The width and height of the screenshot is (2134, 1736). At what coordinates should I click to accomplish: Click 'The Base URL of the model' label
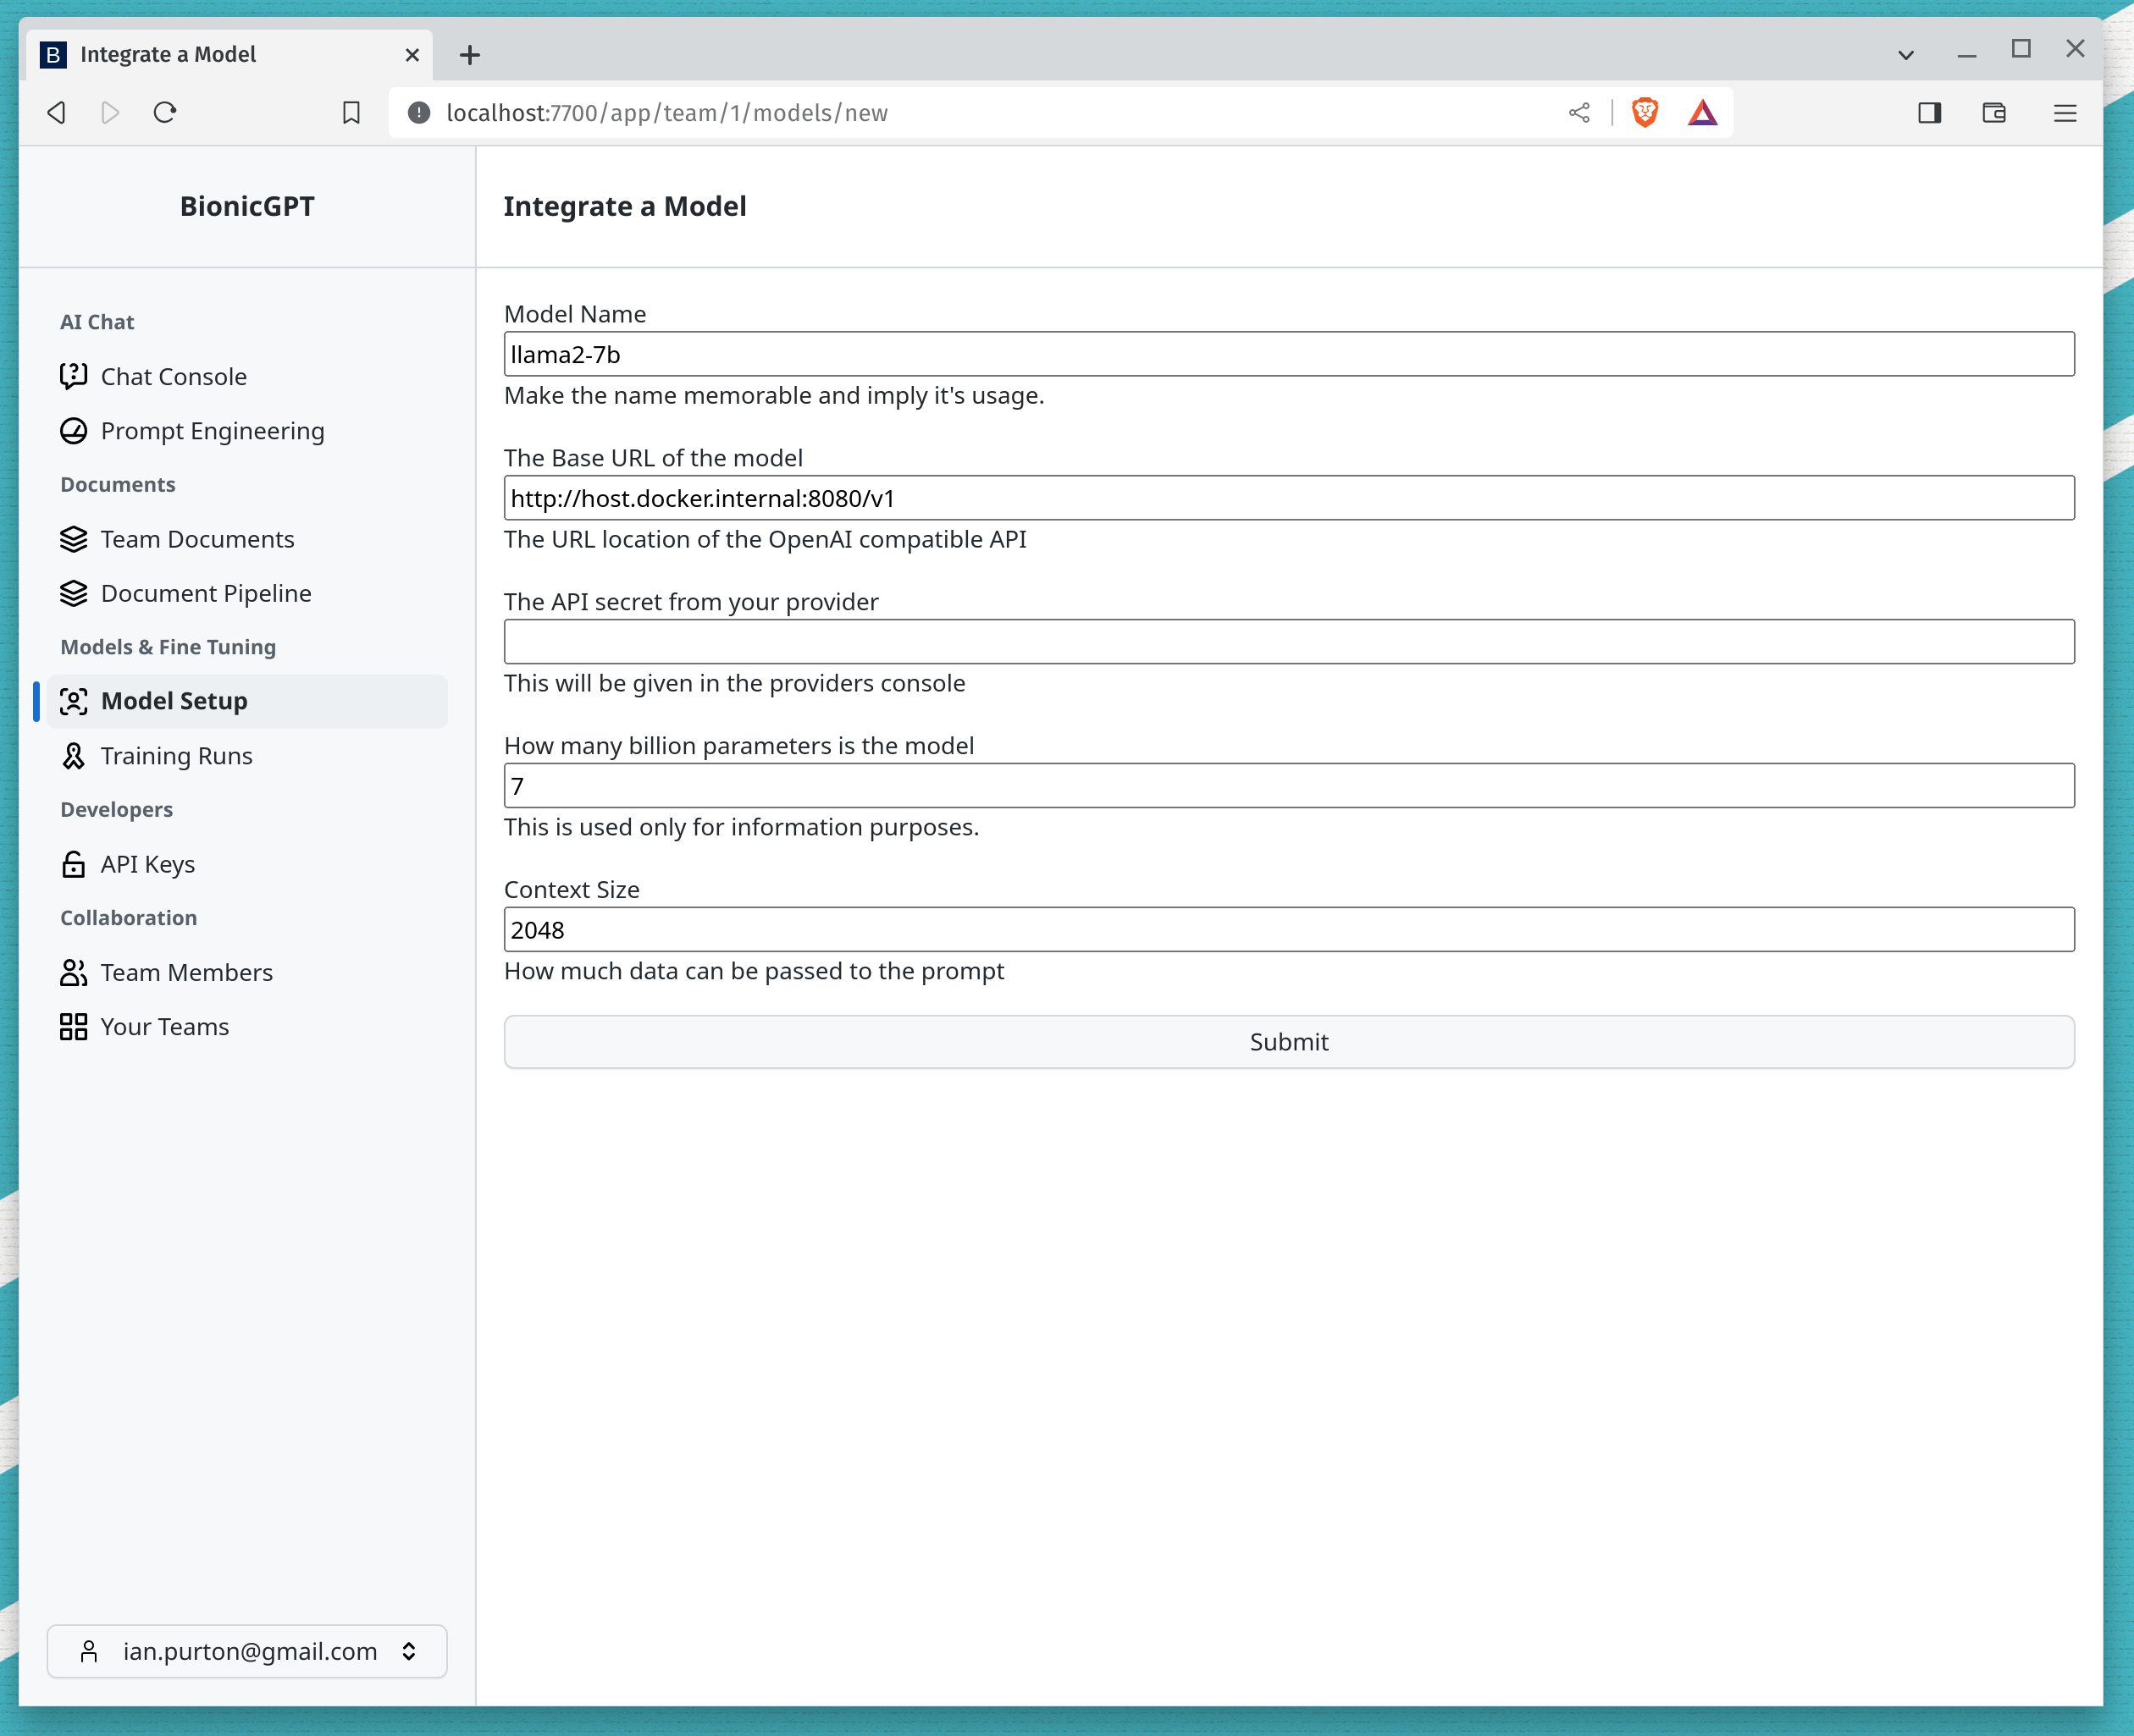coord(653,458)
